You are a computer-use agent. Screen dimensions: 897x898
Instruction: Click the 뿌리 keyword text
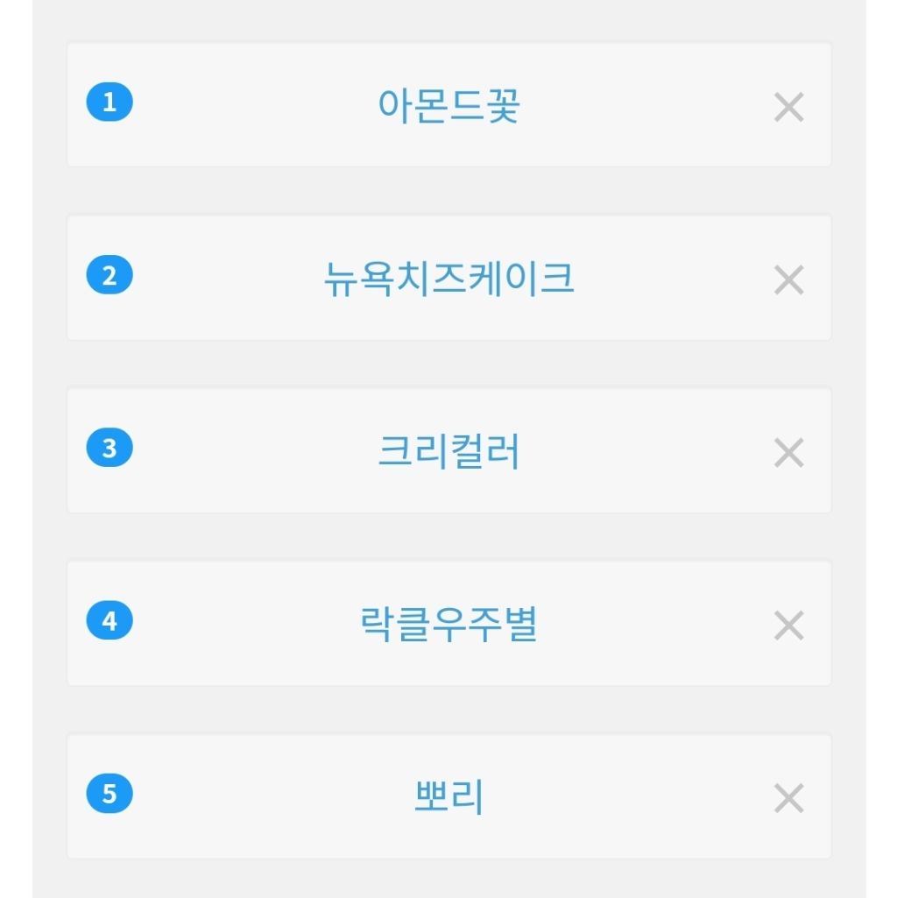[448, 797]
